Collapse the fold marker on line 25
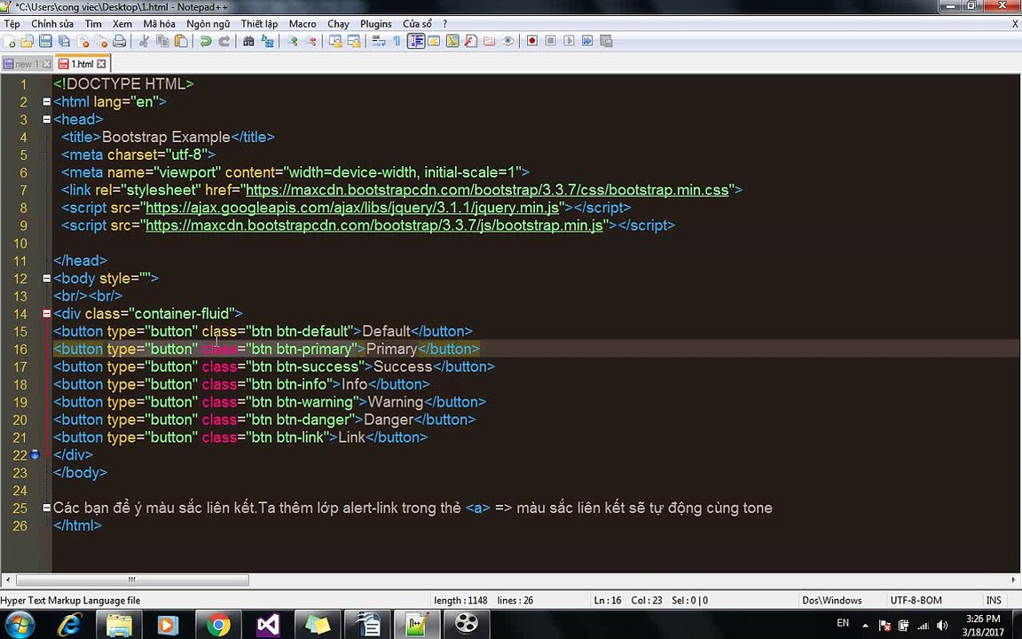The height and width of the screenshot is (639, 1022). pos(46,508)
